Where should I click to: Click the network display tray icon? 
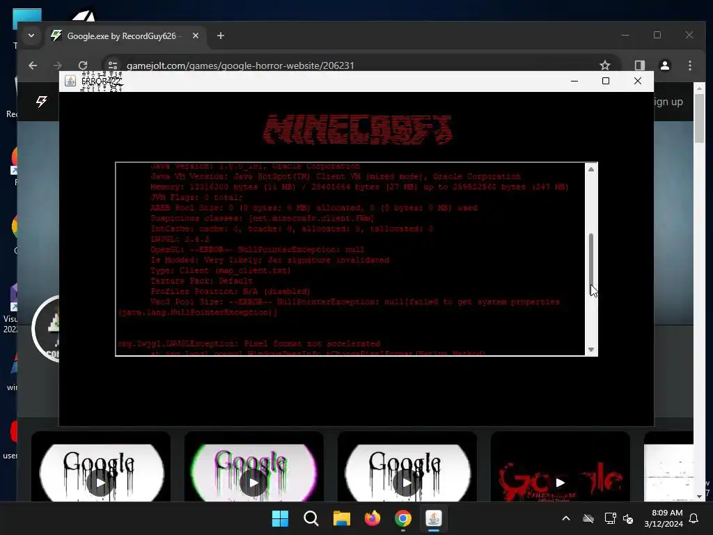tap(610, 518)
